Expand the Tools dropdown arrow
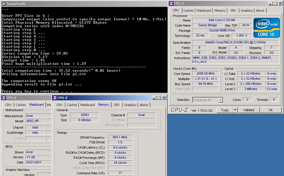Screen dimensions: 284x176 coord(235,110)
